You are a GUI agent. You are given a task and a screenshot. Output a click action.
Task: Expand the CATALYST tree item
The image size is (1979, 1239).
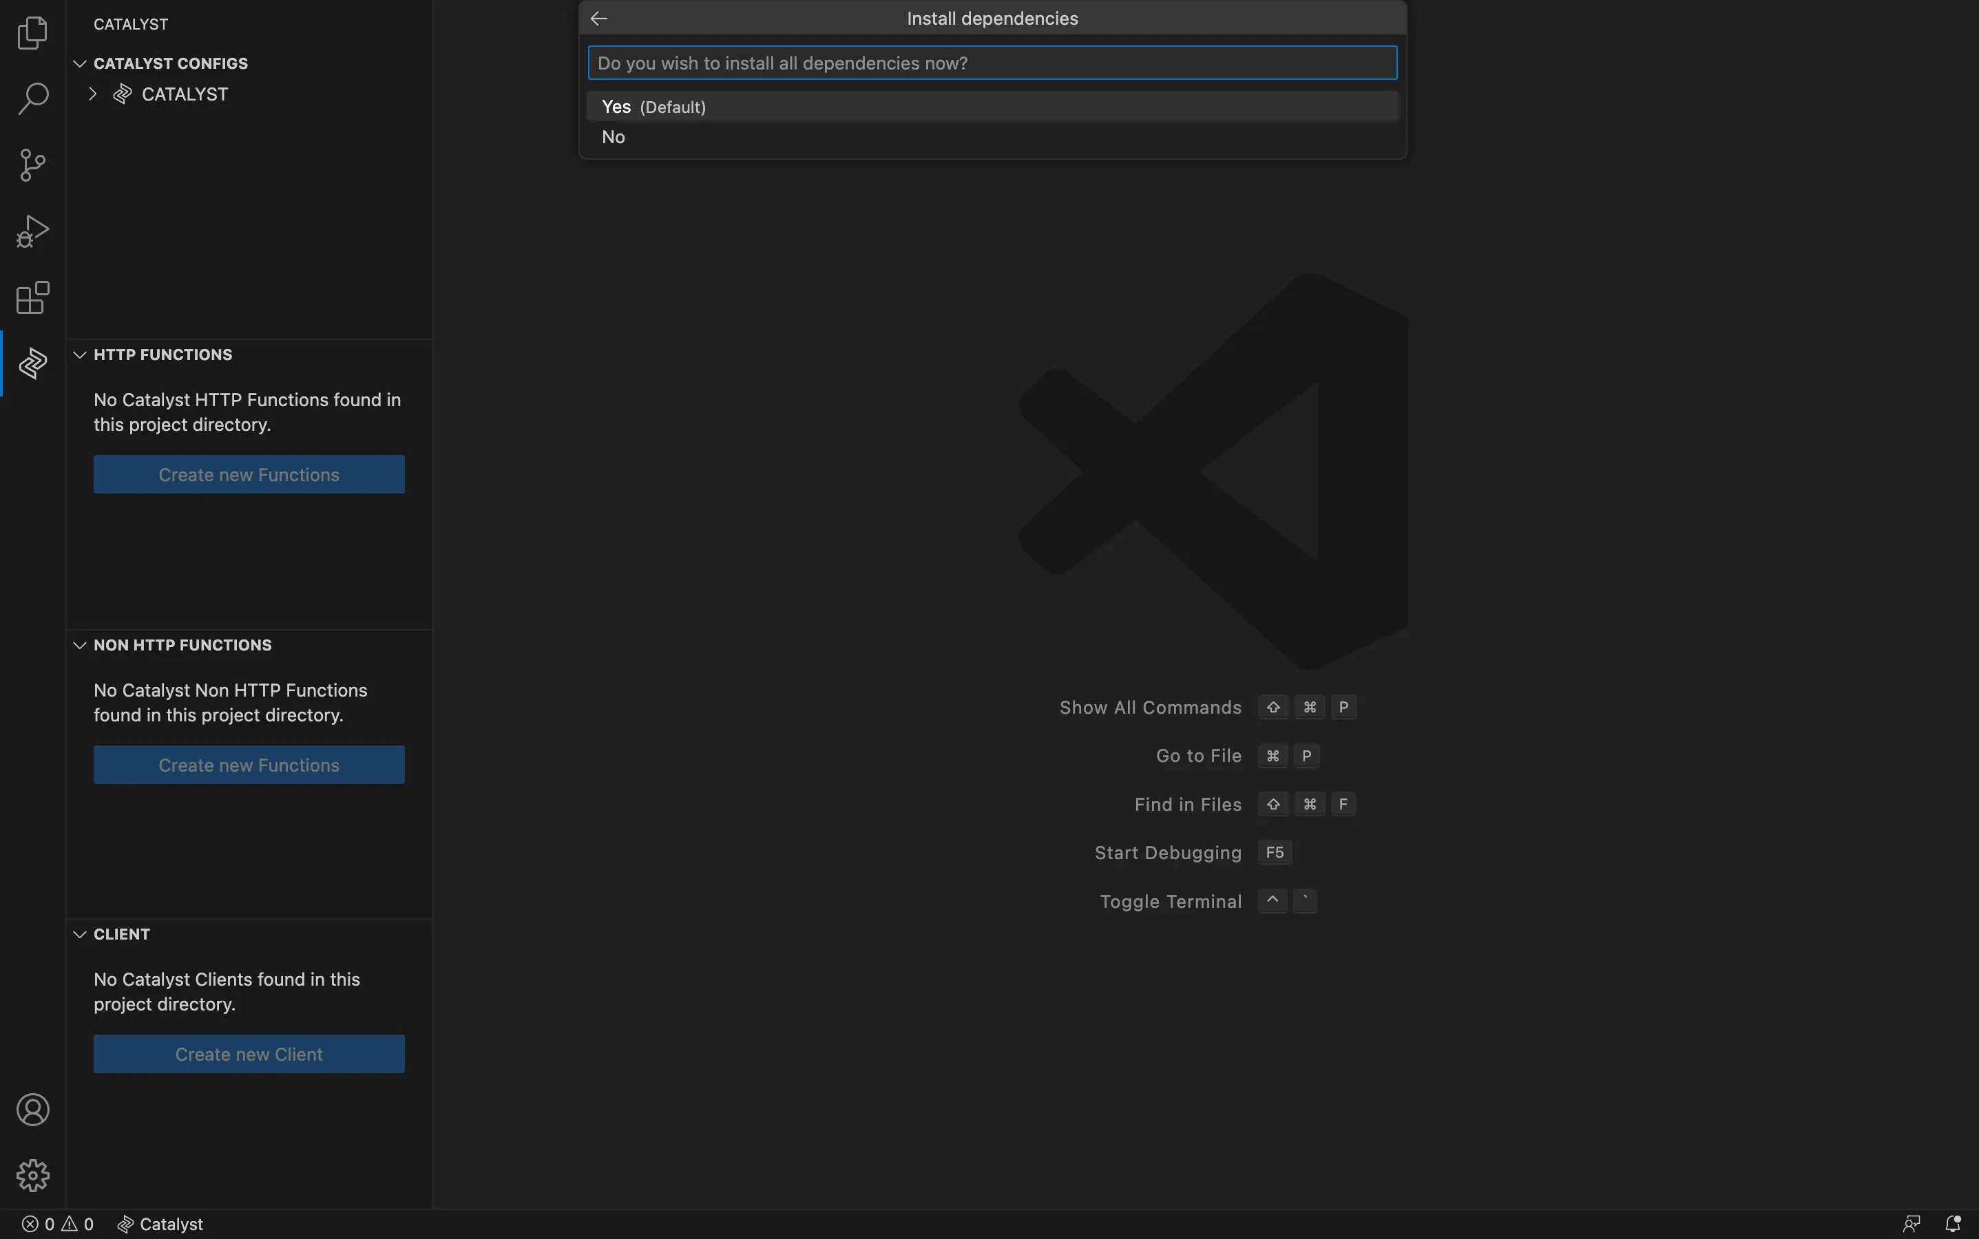(x=93, y=94)
